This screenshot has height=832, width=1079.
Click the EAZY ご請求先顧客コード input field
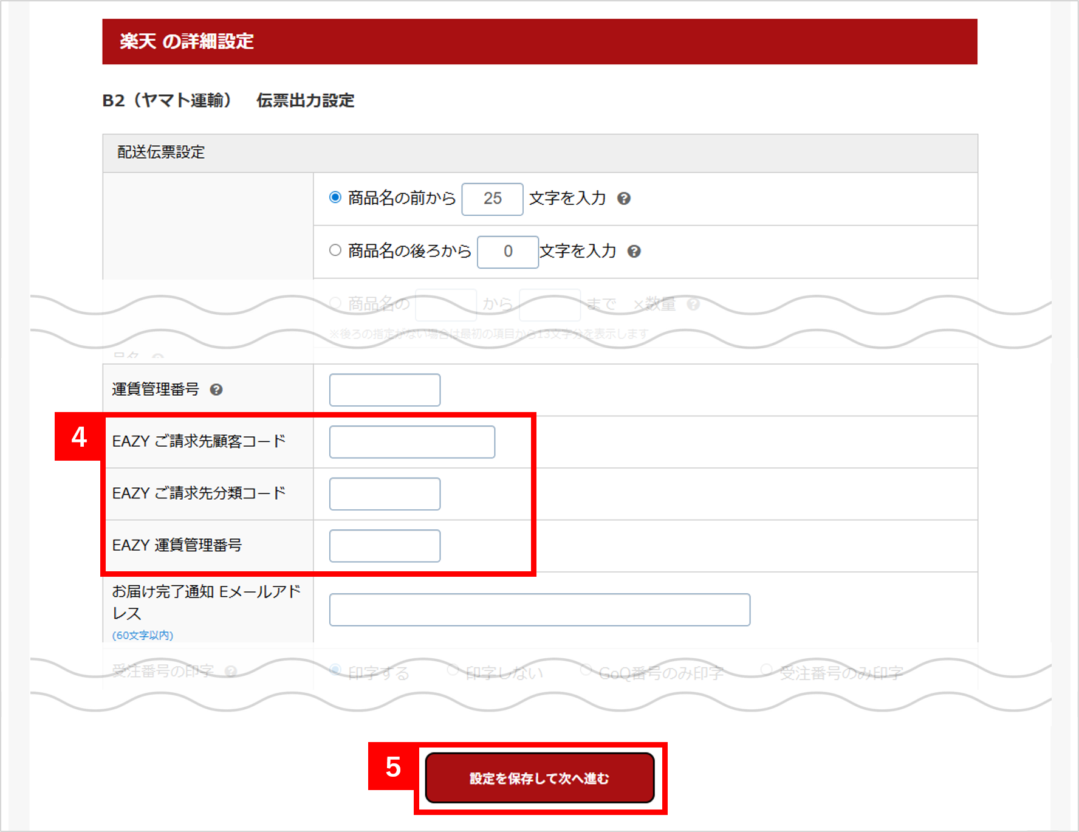[411, 442]
